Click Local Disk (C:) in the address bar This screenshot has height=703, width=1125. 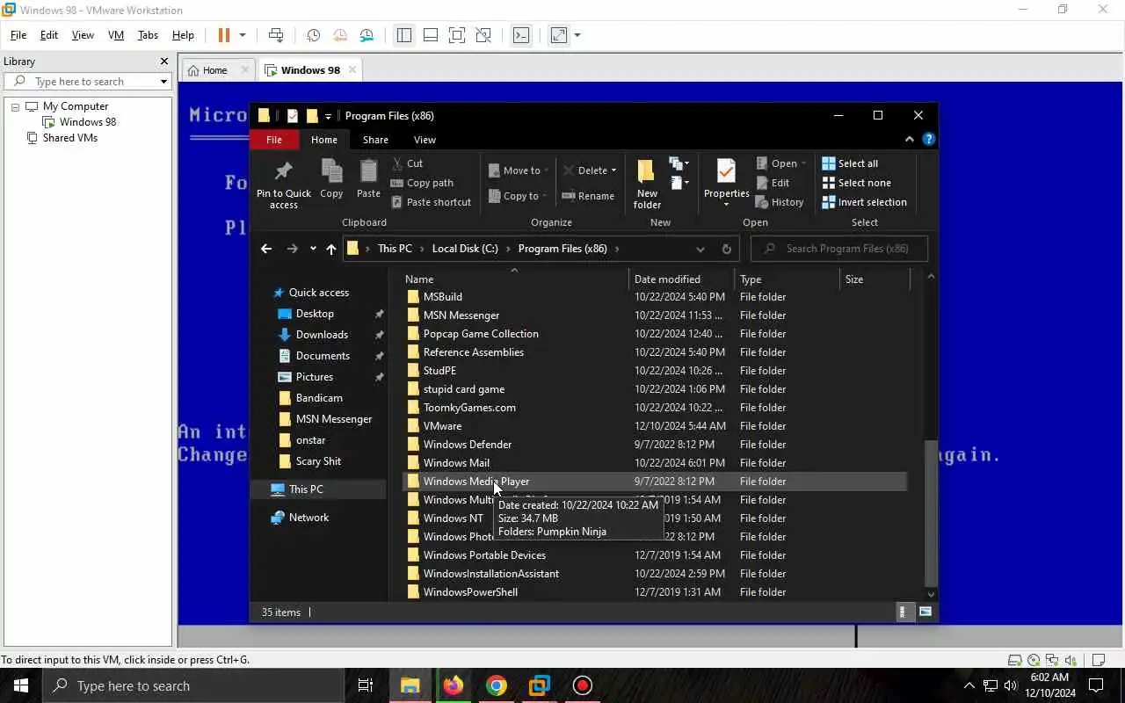466,249
